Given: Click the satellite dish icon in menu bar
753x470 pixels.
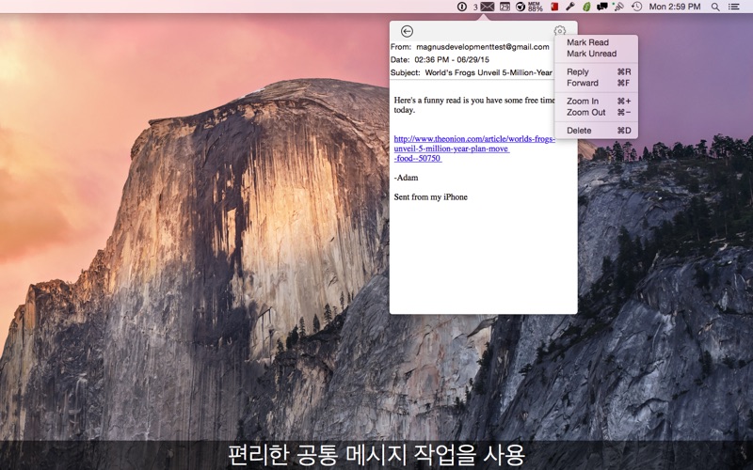Looking at the screenshot, I should coord(619,7).
